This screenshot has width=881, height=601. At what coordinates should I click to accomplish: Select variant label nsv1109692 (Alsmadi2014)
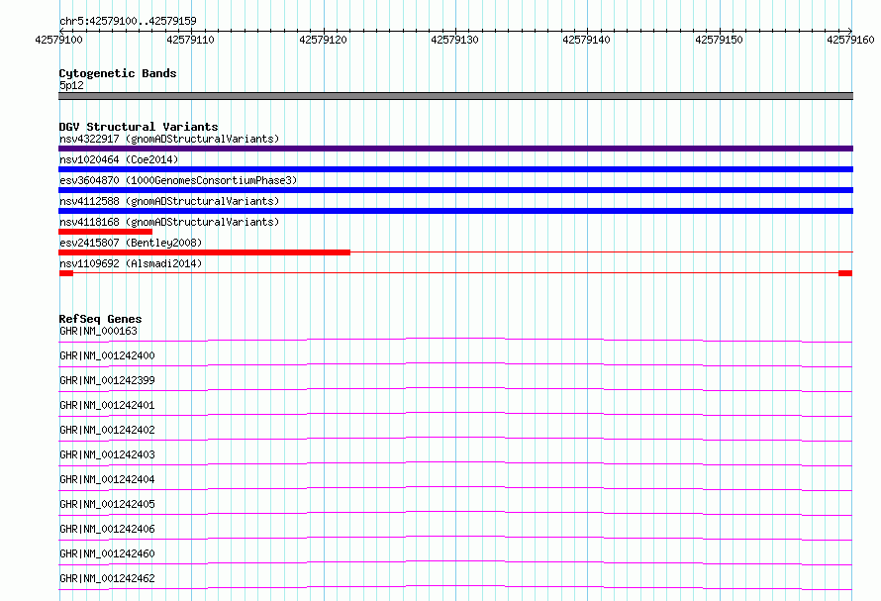[x=131, y=263]
